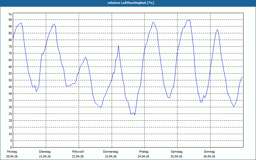
Task: Click the sharp 76% spike on Donnerstag
Action: 118,45
